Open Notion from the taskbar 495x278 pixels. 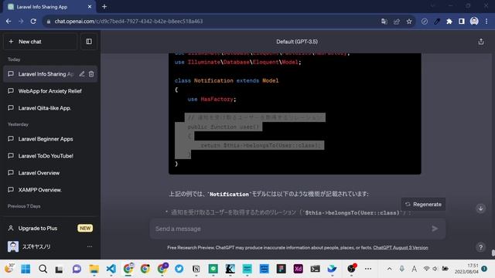[x=196, y=269]
